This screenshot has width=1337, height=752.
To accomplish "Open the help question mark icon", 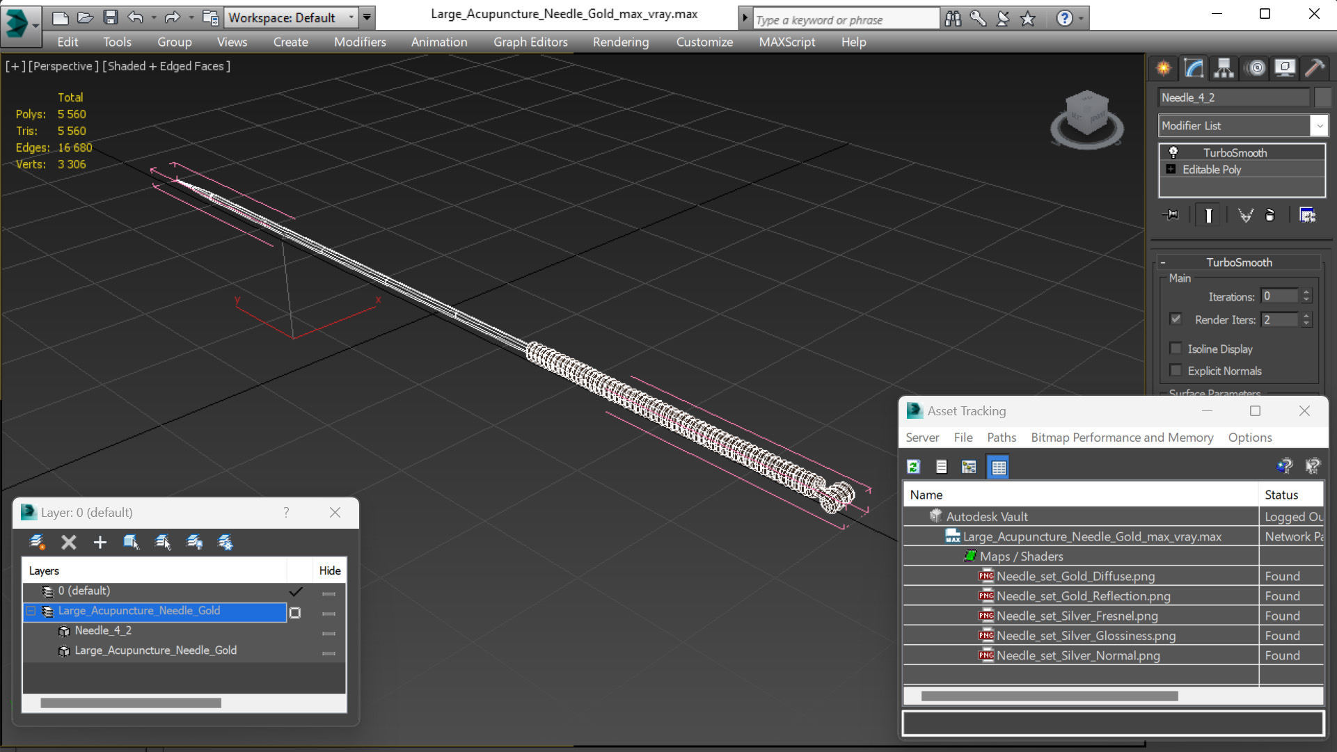I will point(1064,19).
